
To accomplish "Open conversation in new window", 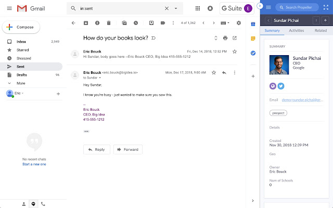I will 235,38.
